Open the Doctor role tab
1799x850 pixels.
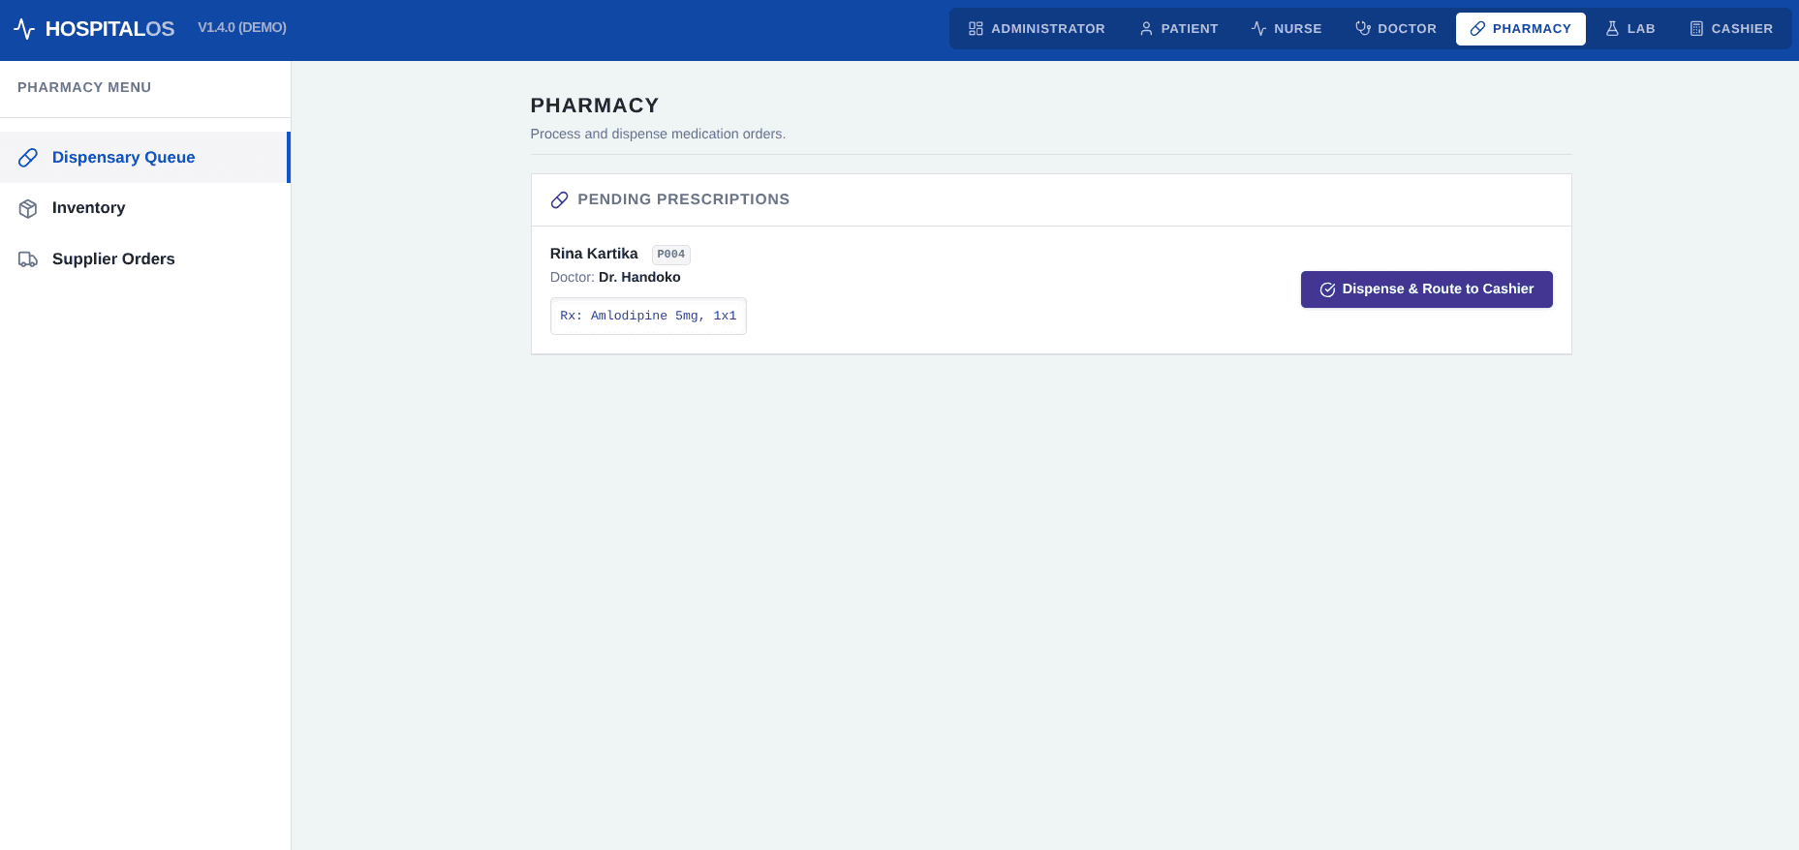pyautogui.click(x=1396, y=29)
